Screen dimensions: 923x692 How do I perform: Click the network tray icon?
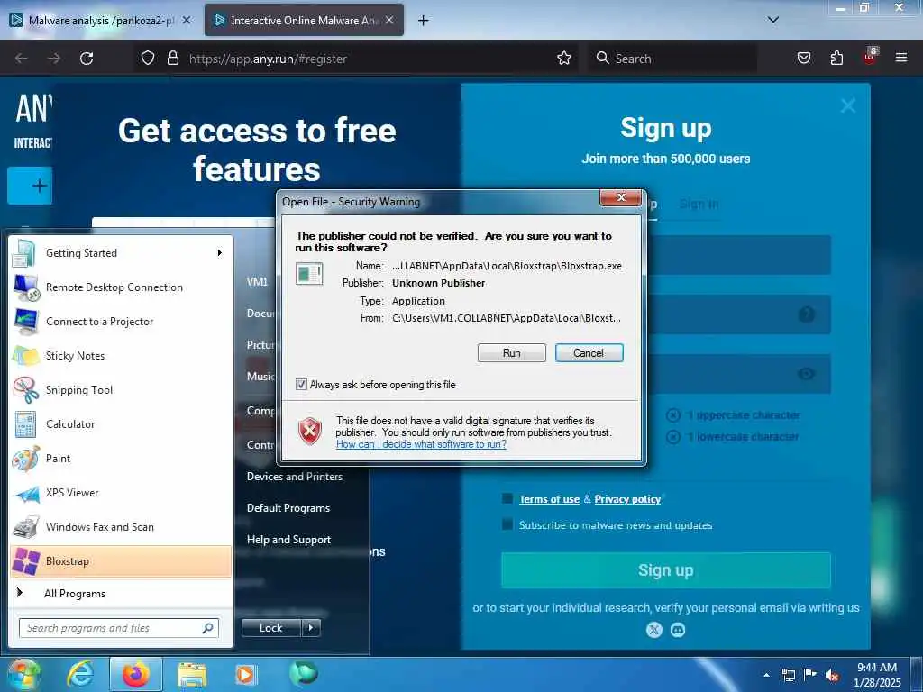point(789,676)
